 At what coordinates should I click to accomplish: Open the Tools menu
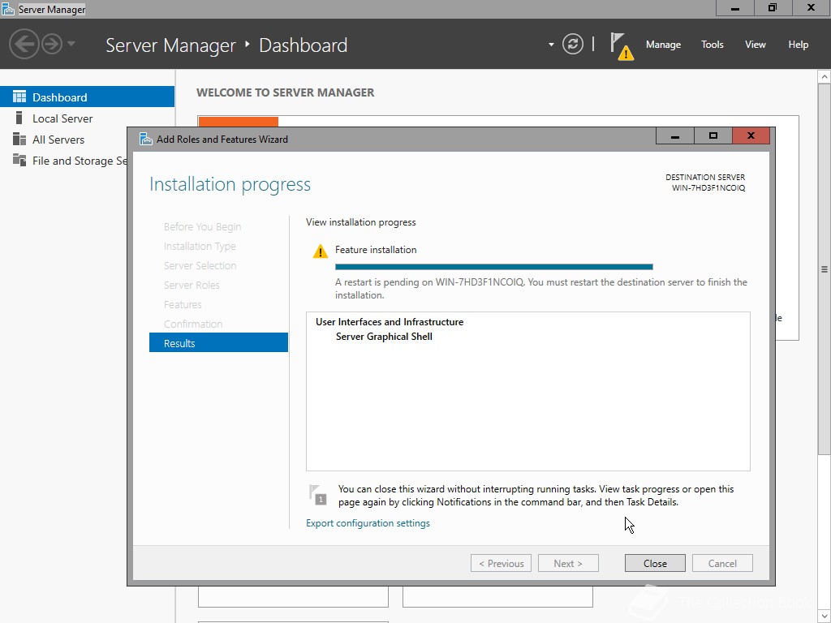click(712, 45)
